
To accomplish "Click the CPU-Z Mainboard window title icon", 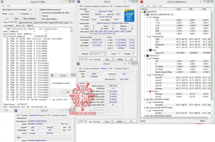I will (16, 111).
